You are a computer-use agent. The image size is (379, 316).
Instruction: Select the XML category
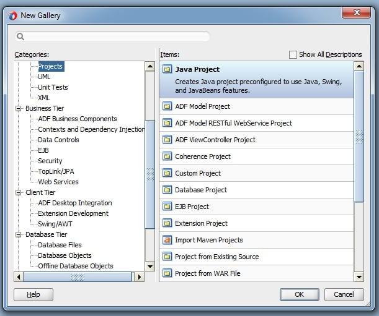tap(44, 98)
